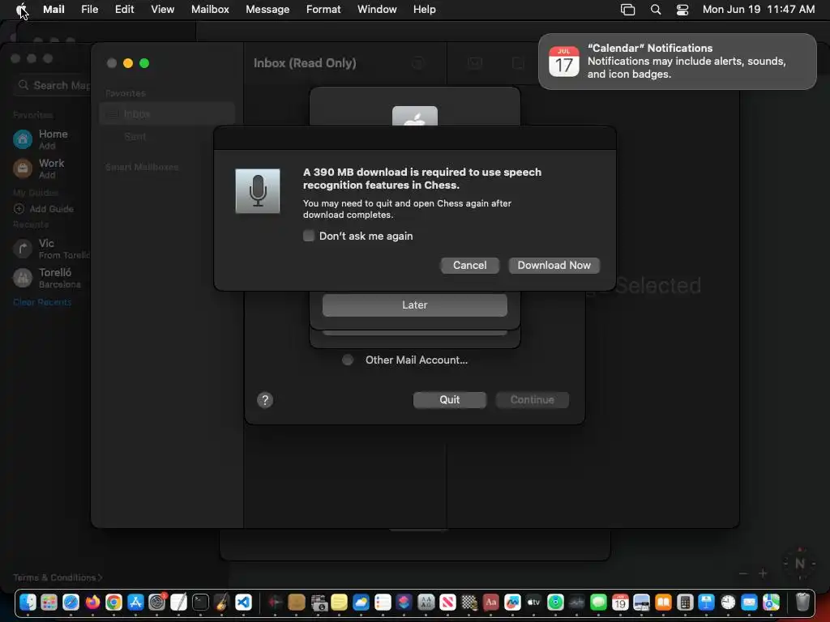
Task: Open Launchpad from the Dock
Action: pyautogui.click(x=49, y=602)
